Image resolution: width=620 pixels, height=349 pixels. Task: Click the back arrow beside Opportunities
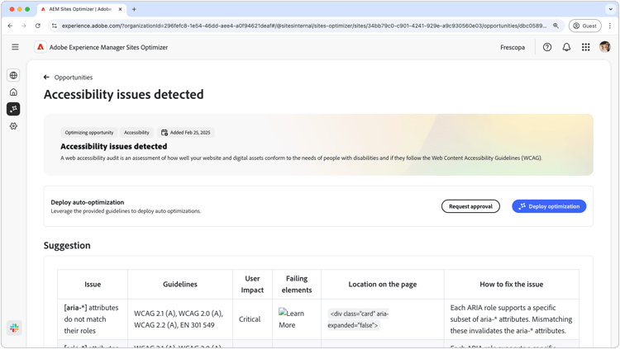pyautogui.click(x=46, y=78)
